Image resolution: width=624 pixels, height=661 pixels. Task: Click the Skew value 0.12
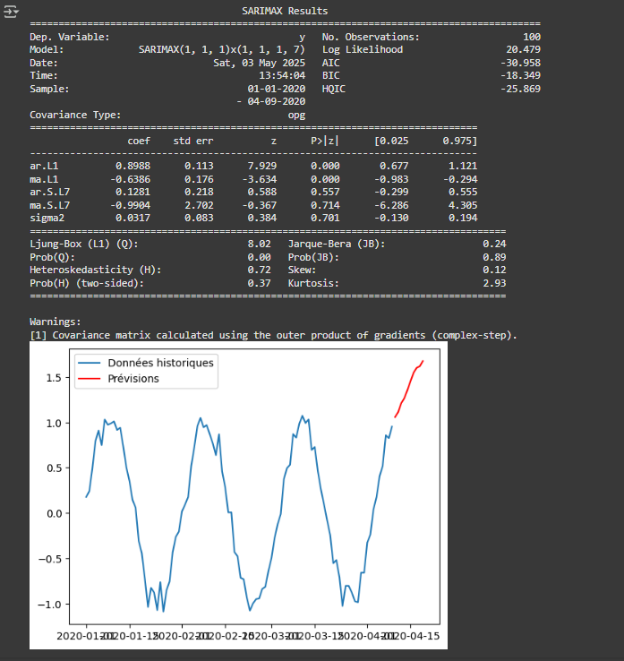(x=494, y=270)
